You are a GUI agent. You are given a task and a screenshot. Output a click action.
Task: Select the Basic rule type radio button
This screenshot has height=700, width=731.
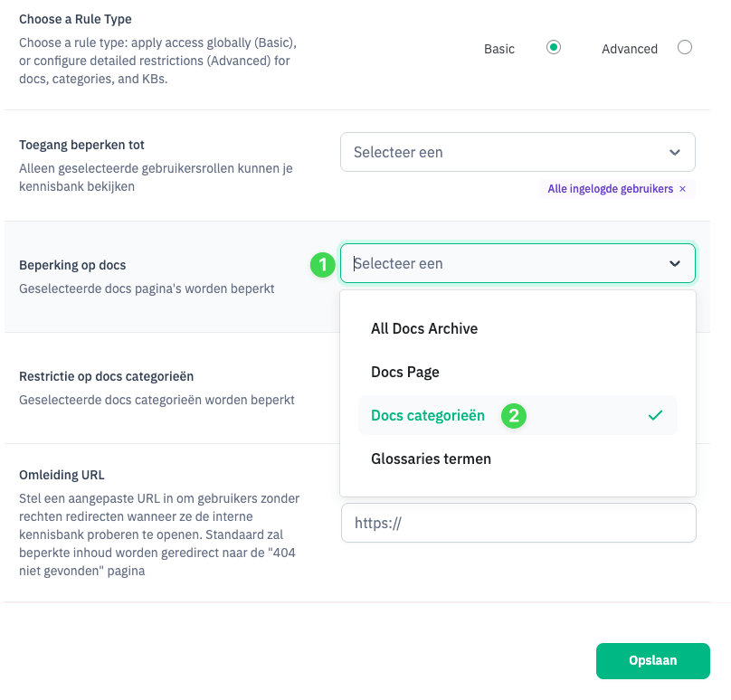(554, 48)
